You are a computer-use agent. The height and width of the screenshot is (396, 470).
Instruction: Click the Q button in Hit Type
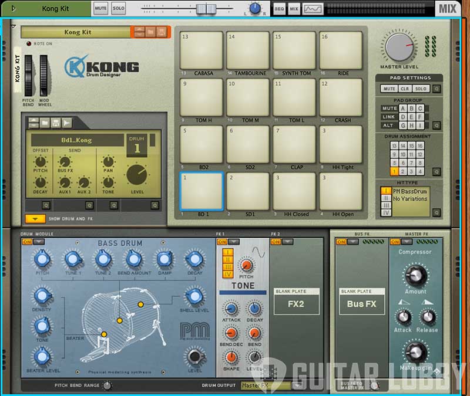[437, 212]
